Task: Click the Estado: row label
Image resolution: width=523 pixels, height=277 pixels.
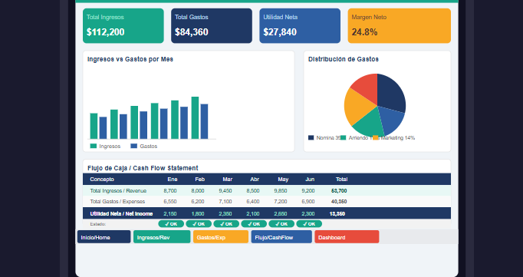Action: point(98,224)
